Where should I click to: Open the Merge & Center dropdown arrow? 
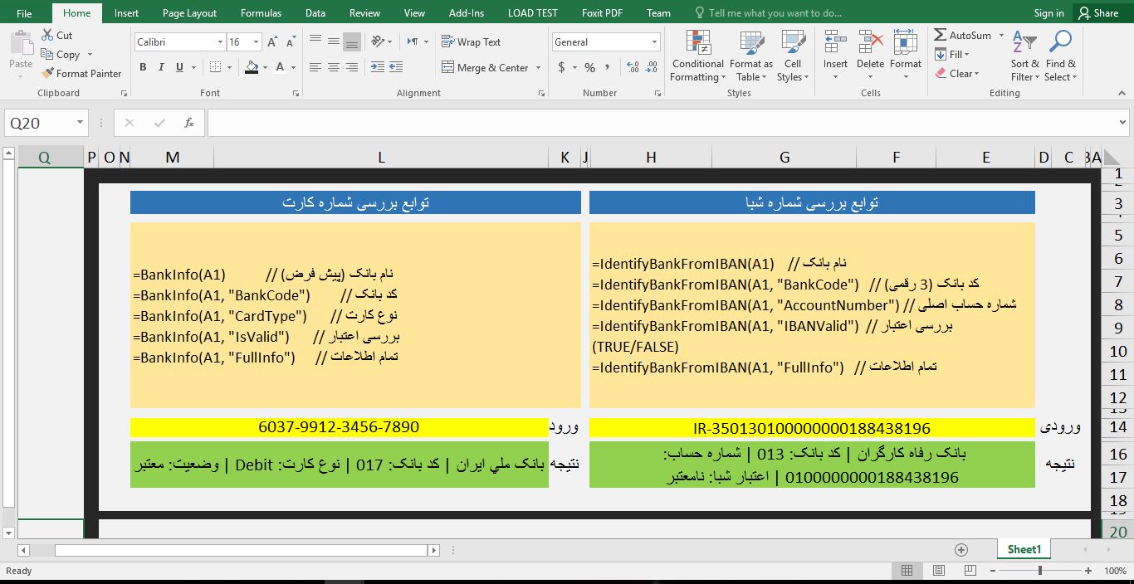pos(539,68)
